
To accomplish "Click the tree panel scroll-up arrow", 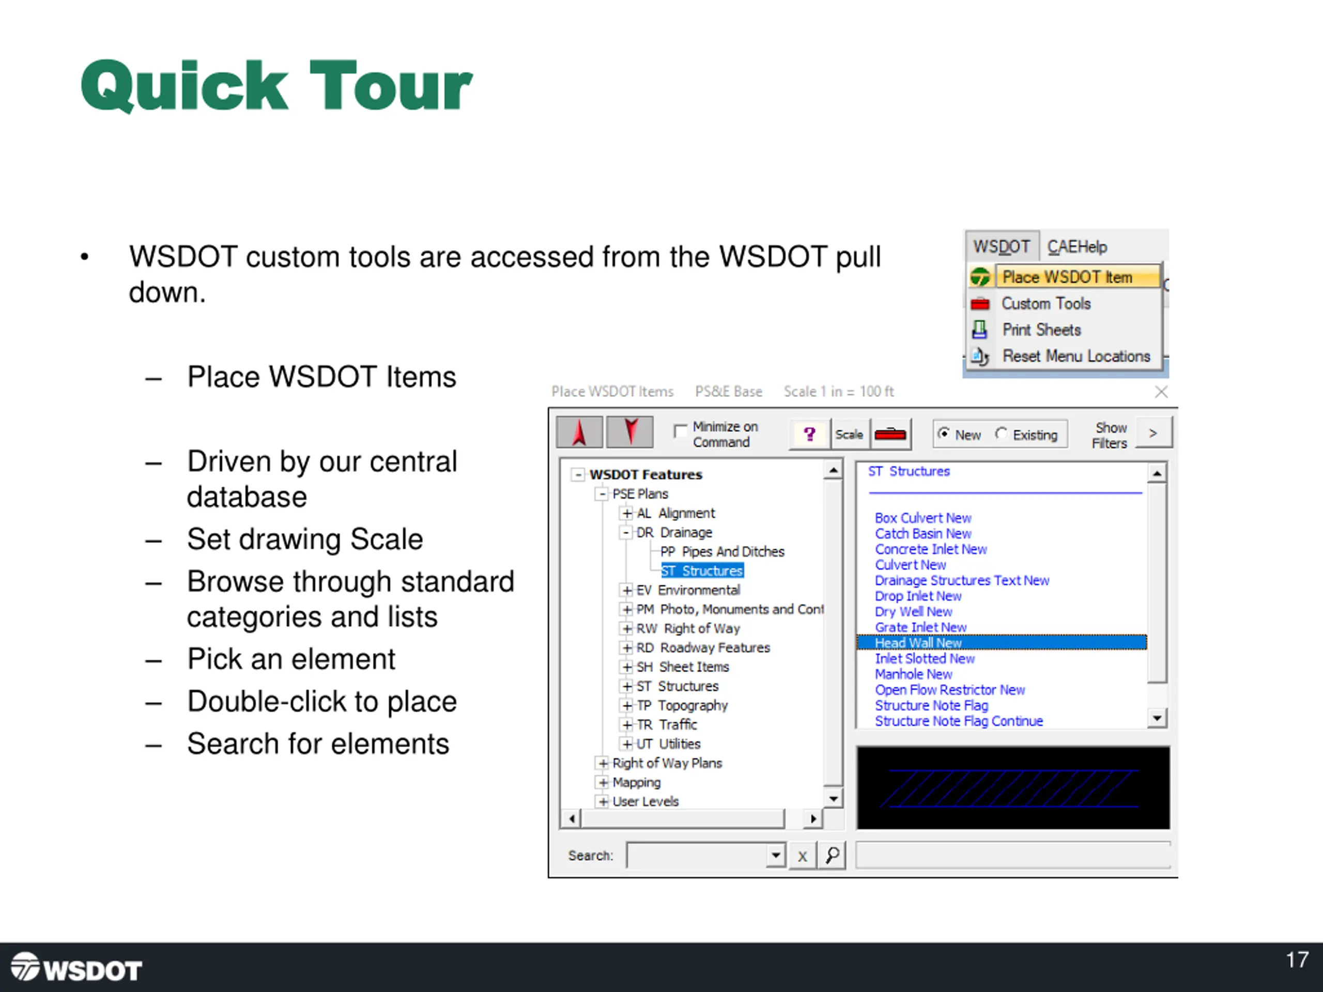I will point(833,471).
